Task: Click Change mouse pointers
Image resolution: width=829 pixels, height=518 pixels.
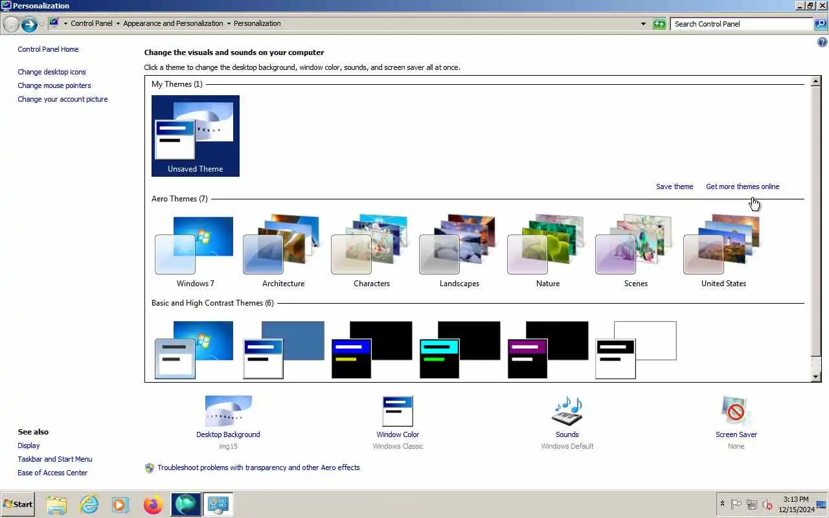Action: coord(54,85)
